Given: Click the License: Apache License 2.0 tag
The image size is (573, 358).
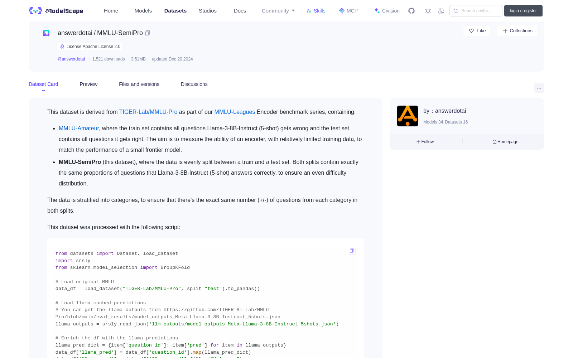Looking at the screenshot, I should (x=90, y=47).
